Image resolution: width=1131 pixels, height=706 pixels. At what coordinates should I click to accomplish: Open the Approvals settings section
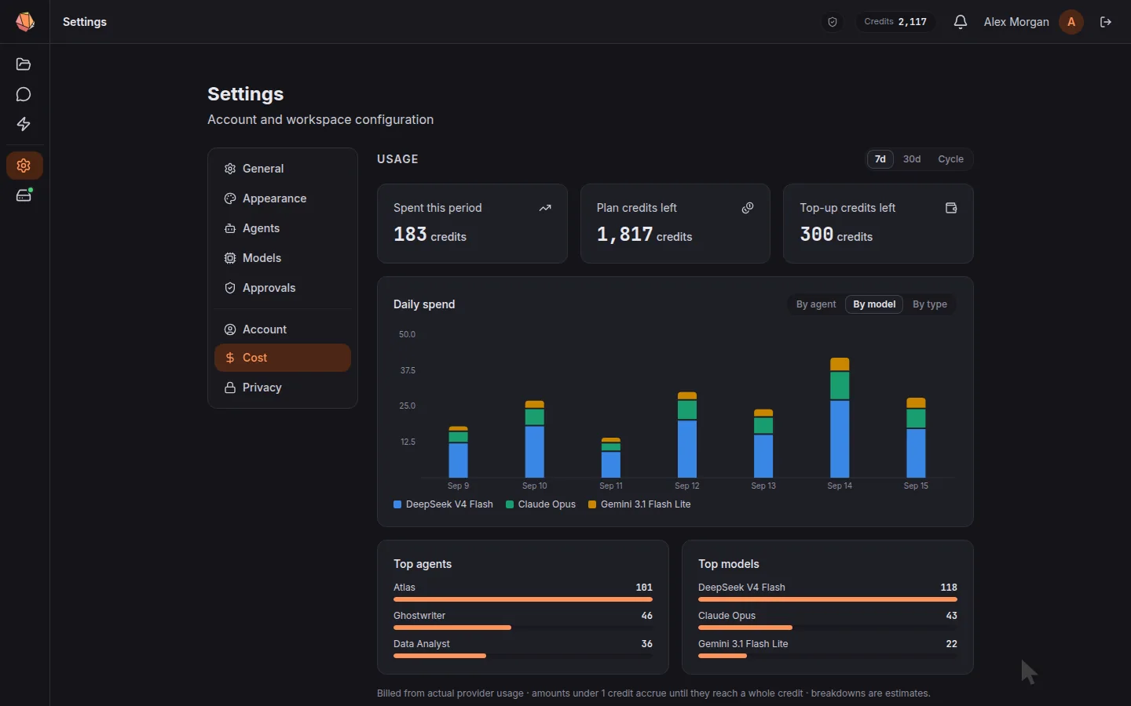point(283,288)
